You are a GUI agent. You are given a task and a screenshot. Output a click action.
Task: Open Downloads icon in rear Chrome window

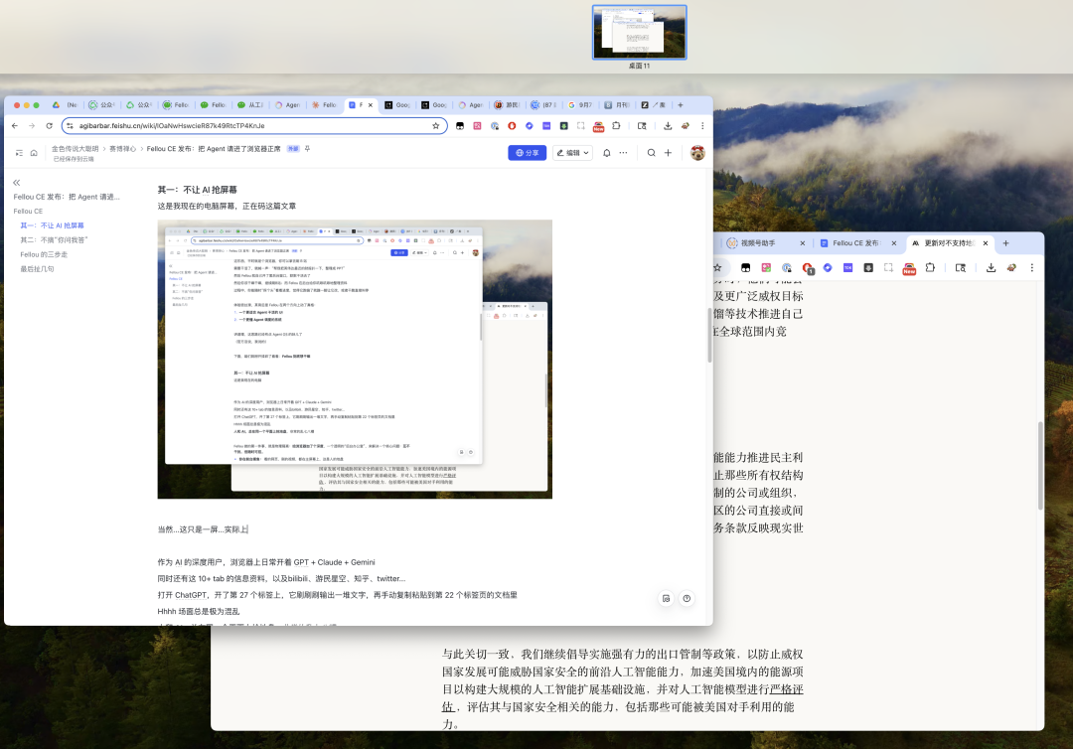(991, 268)
